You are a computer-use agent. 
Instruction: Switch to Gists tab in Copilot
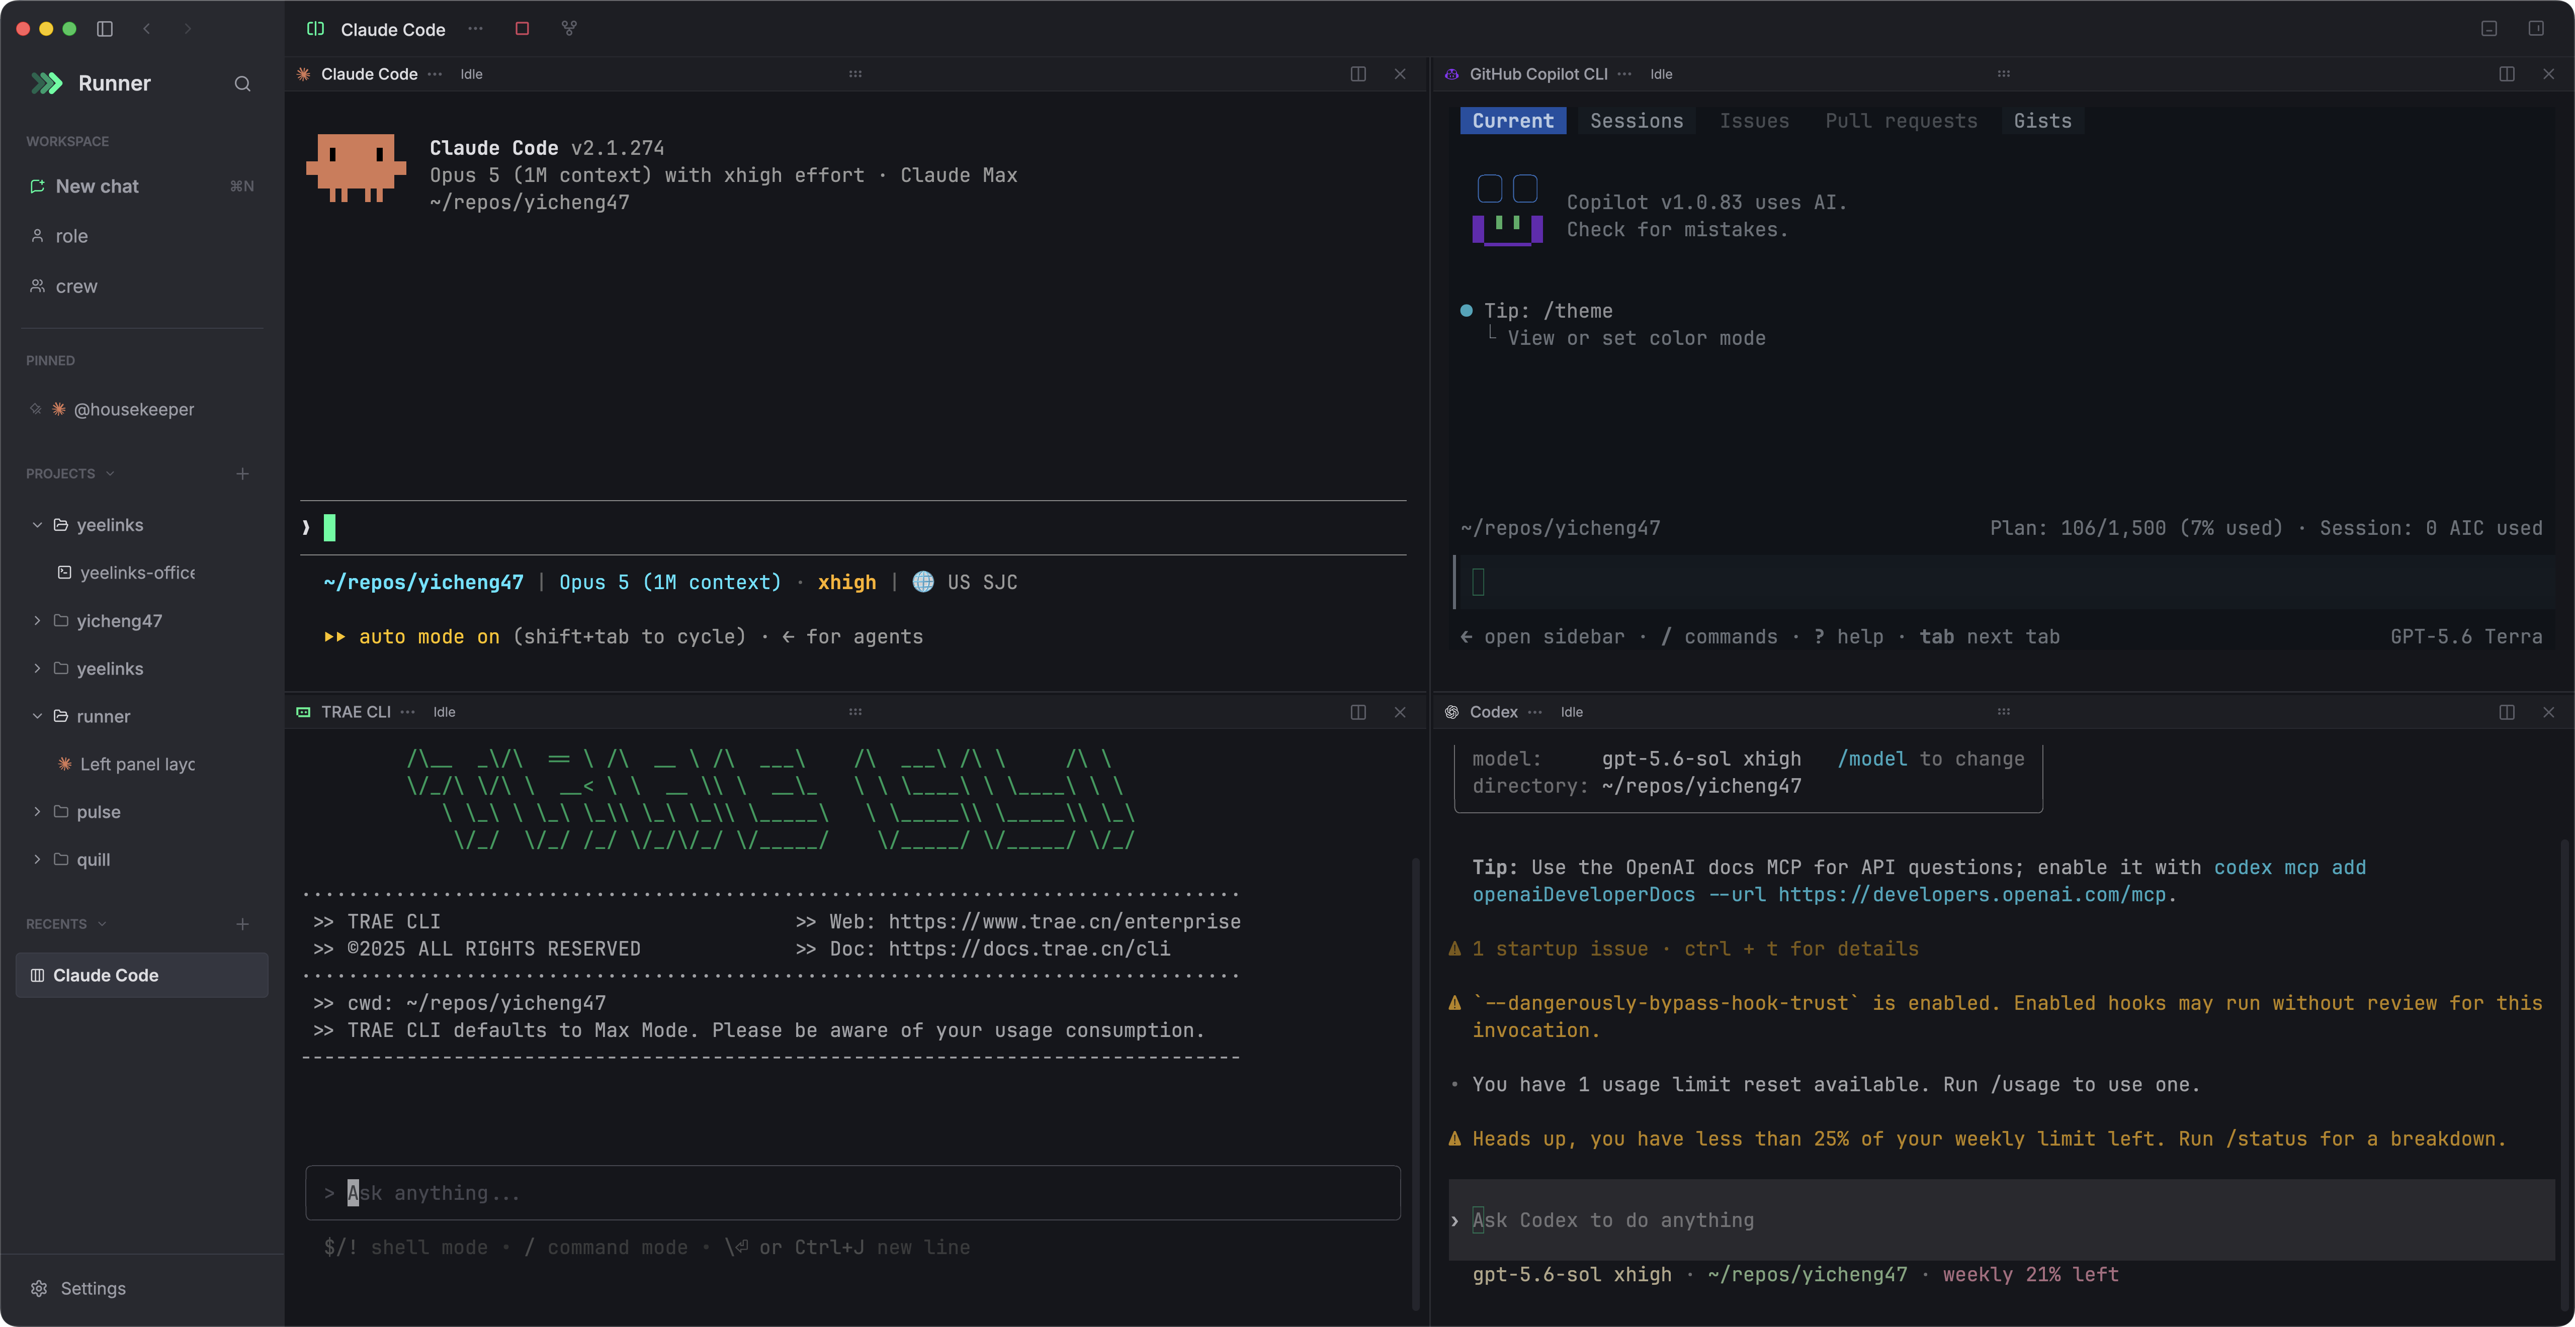pyautogui.click(x=2042, y=121)
